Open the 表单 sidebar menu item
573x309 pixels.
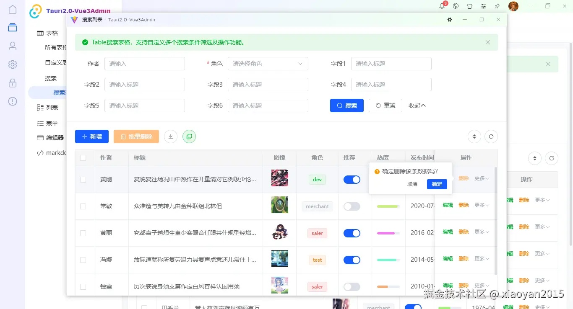coord(52,123)
